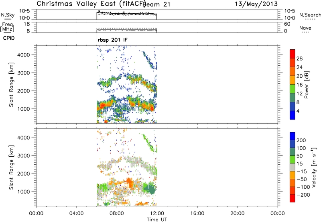Click the 'Nave' legend label
This screenshot has height=222, width=321.
click(305, 28)
